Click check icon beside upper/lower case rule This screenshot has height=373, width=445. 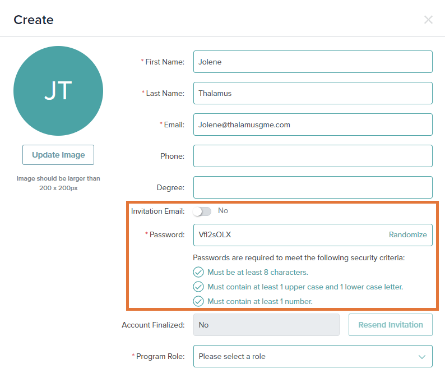(198, 287)
